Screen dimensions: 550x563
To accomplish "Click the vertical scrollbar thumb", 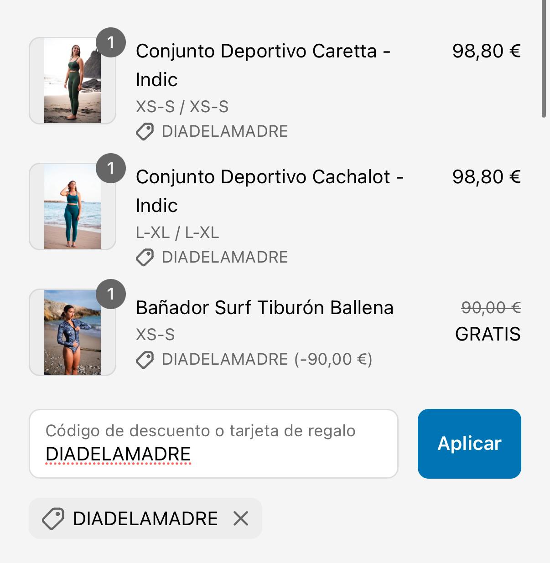I will pos(544,59).
